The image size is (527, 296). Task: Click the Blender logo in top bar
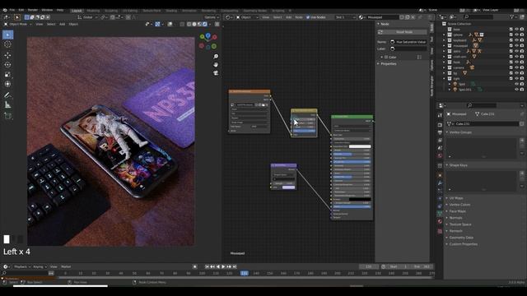5,10
